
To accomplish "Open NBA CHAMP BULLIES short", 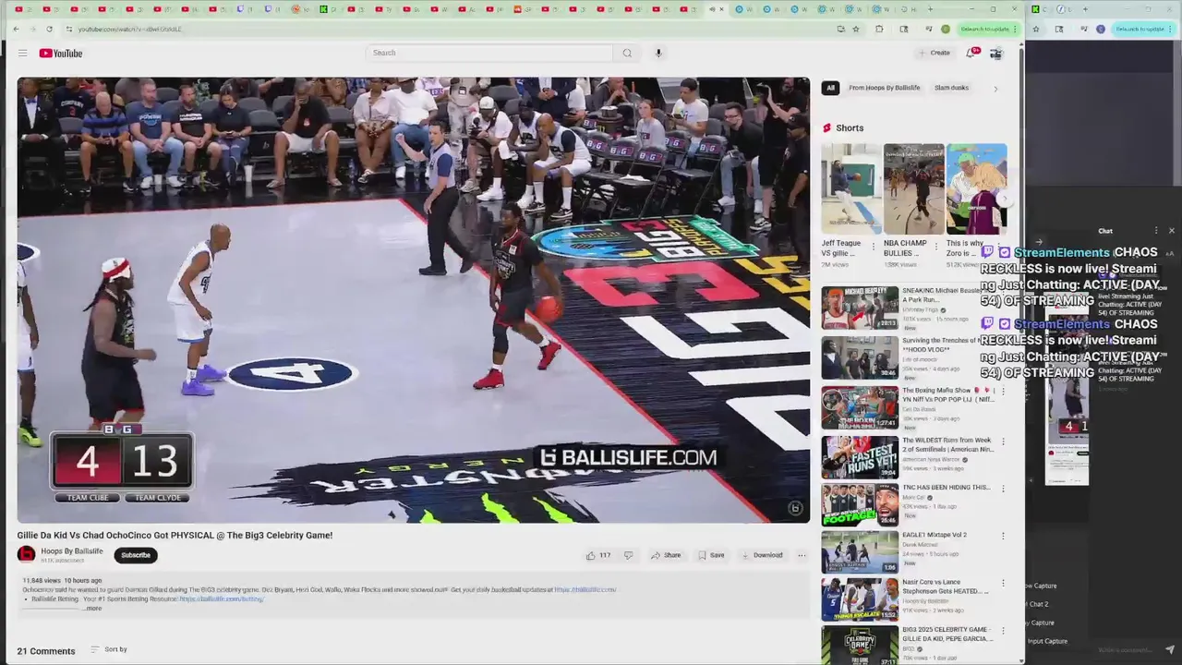I will coord(913,189).
